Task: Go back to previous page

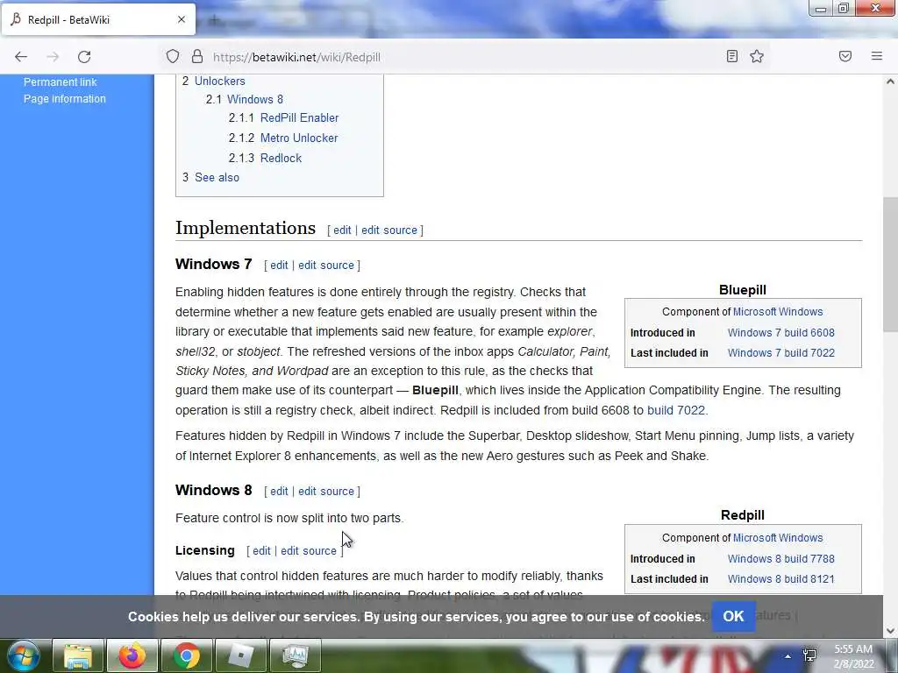Action: (x=21, y=57)
